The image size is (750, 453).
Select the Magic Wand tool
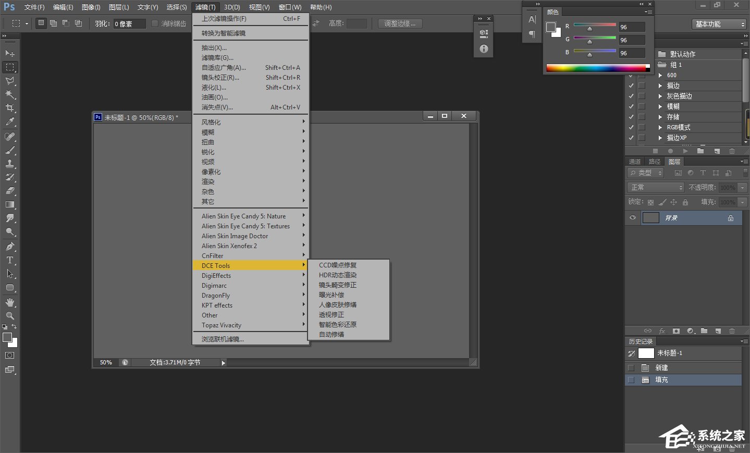[9, 94]
